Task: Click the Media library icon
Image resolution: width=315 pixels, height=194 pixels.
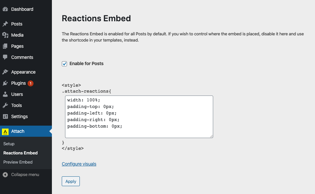Action: pos(5,35)
